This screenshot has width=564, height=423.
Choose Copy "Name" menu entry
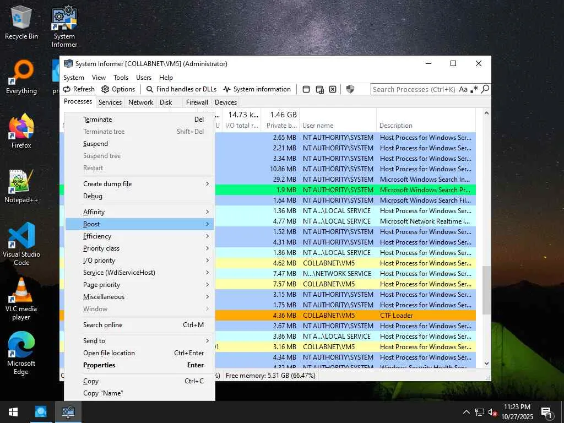[139, 393]
